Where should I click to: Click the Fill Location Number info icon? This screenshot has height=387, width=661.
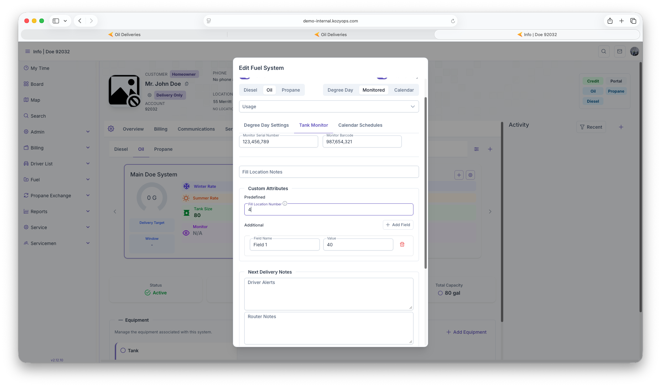tap(285, 203)
